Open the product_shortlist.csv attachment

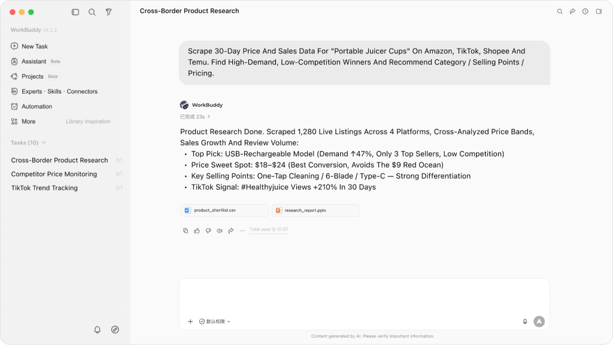click(x=224, y=210)
